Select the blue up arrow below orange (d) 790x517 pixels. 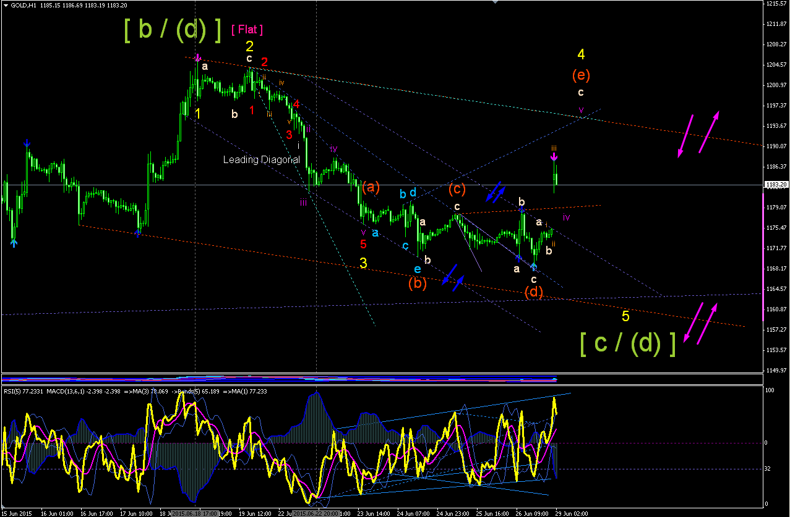[x=533, y=267]
